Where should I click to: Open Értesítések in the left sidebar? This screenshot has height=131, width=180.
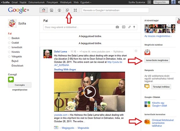18,66
